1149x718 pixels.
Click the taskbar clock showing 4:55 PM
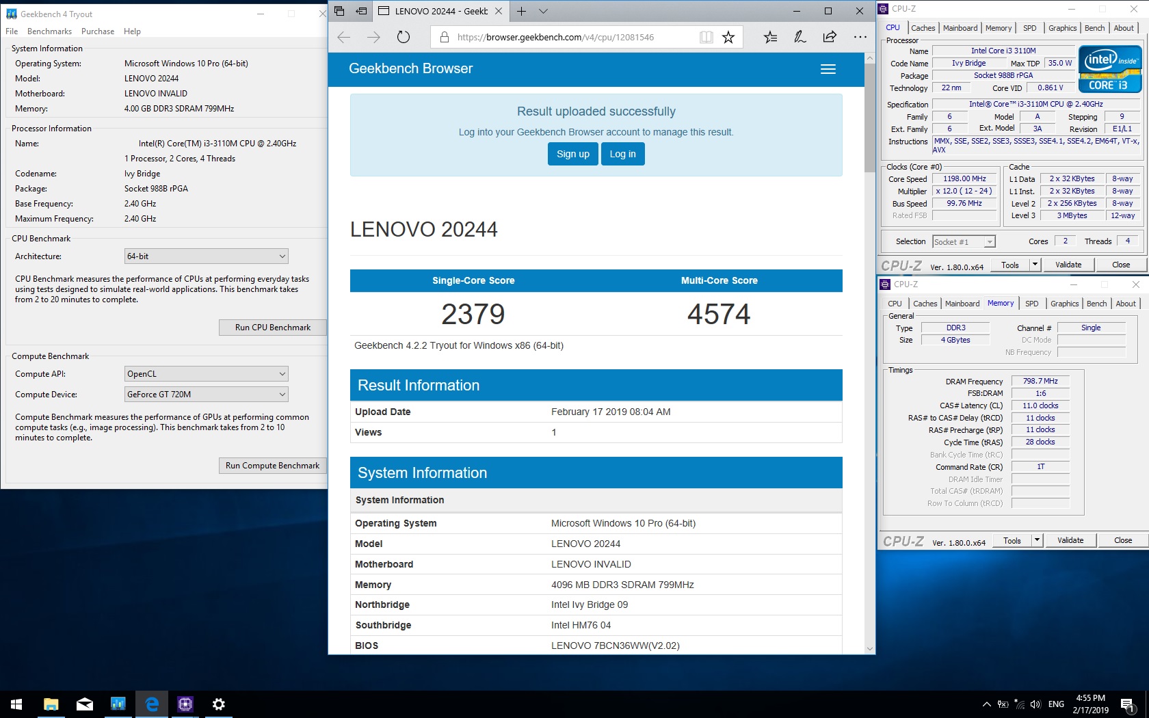point(1091,704)
